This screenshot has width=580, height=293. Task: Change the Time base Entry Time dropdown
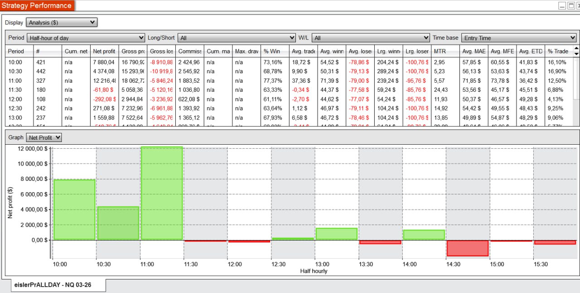click(x=519, y=38)
